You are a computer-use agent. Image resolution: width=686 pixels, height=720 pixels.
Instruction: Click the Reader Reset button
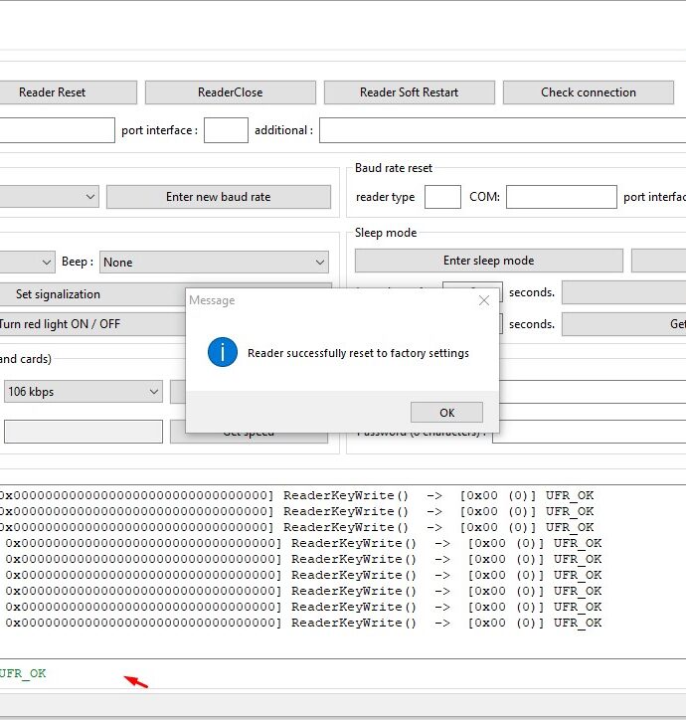point(68,92)
